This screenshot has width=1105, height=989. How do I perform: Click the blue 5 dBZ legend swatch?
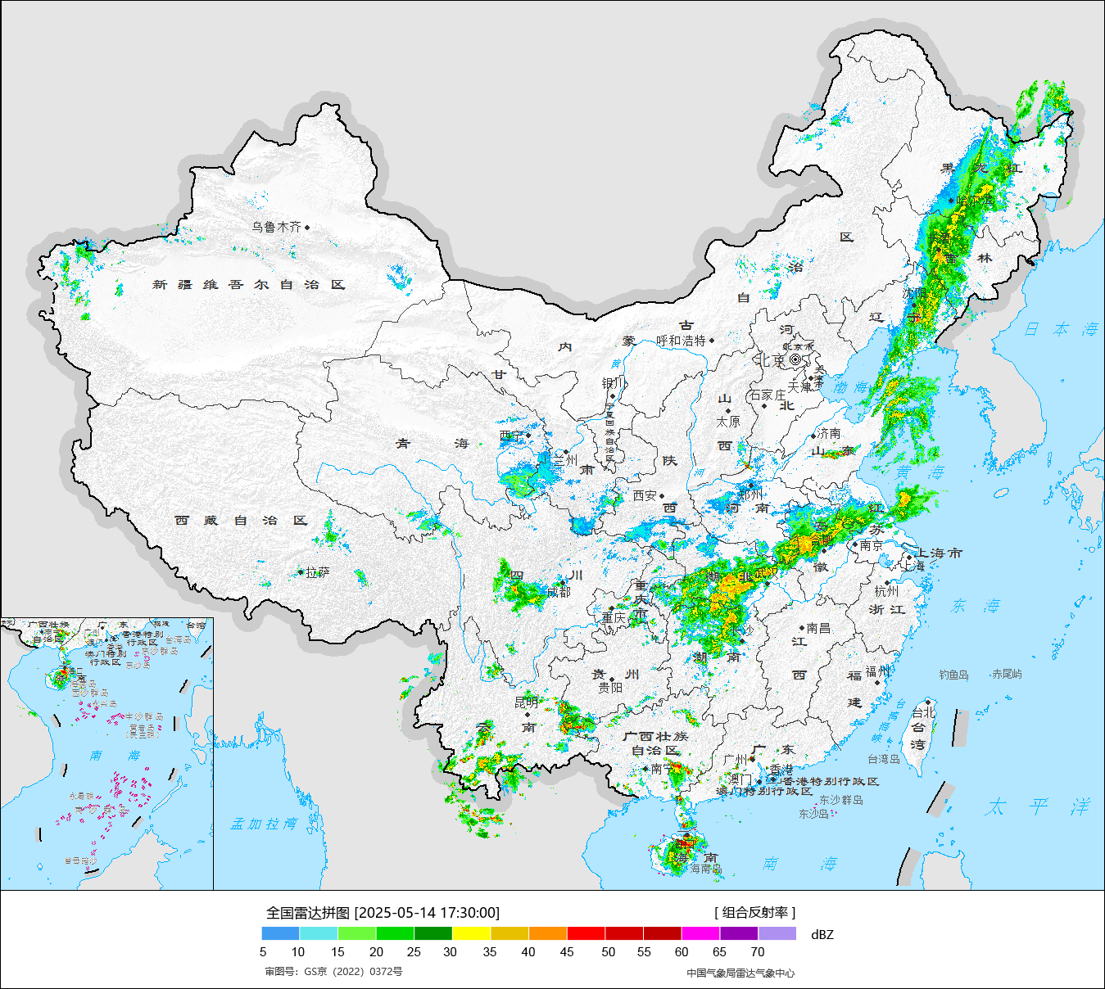point(280,933)
